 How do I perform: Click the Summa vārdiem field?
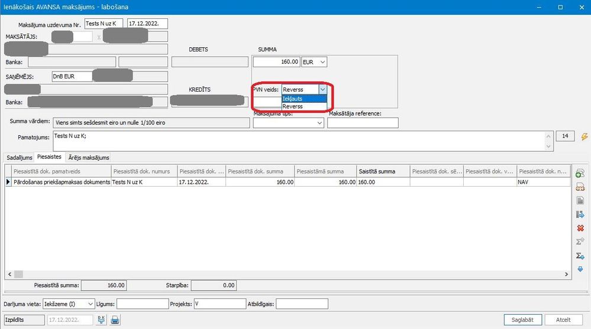151,123
